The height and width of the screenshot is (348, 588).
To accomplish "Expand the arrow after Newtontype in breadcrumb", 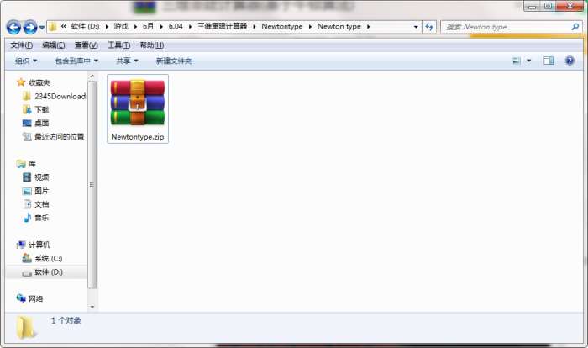I will point(310,27).
